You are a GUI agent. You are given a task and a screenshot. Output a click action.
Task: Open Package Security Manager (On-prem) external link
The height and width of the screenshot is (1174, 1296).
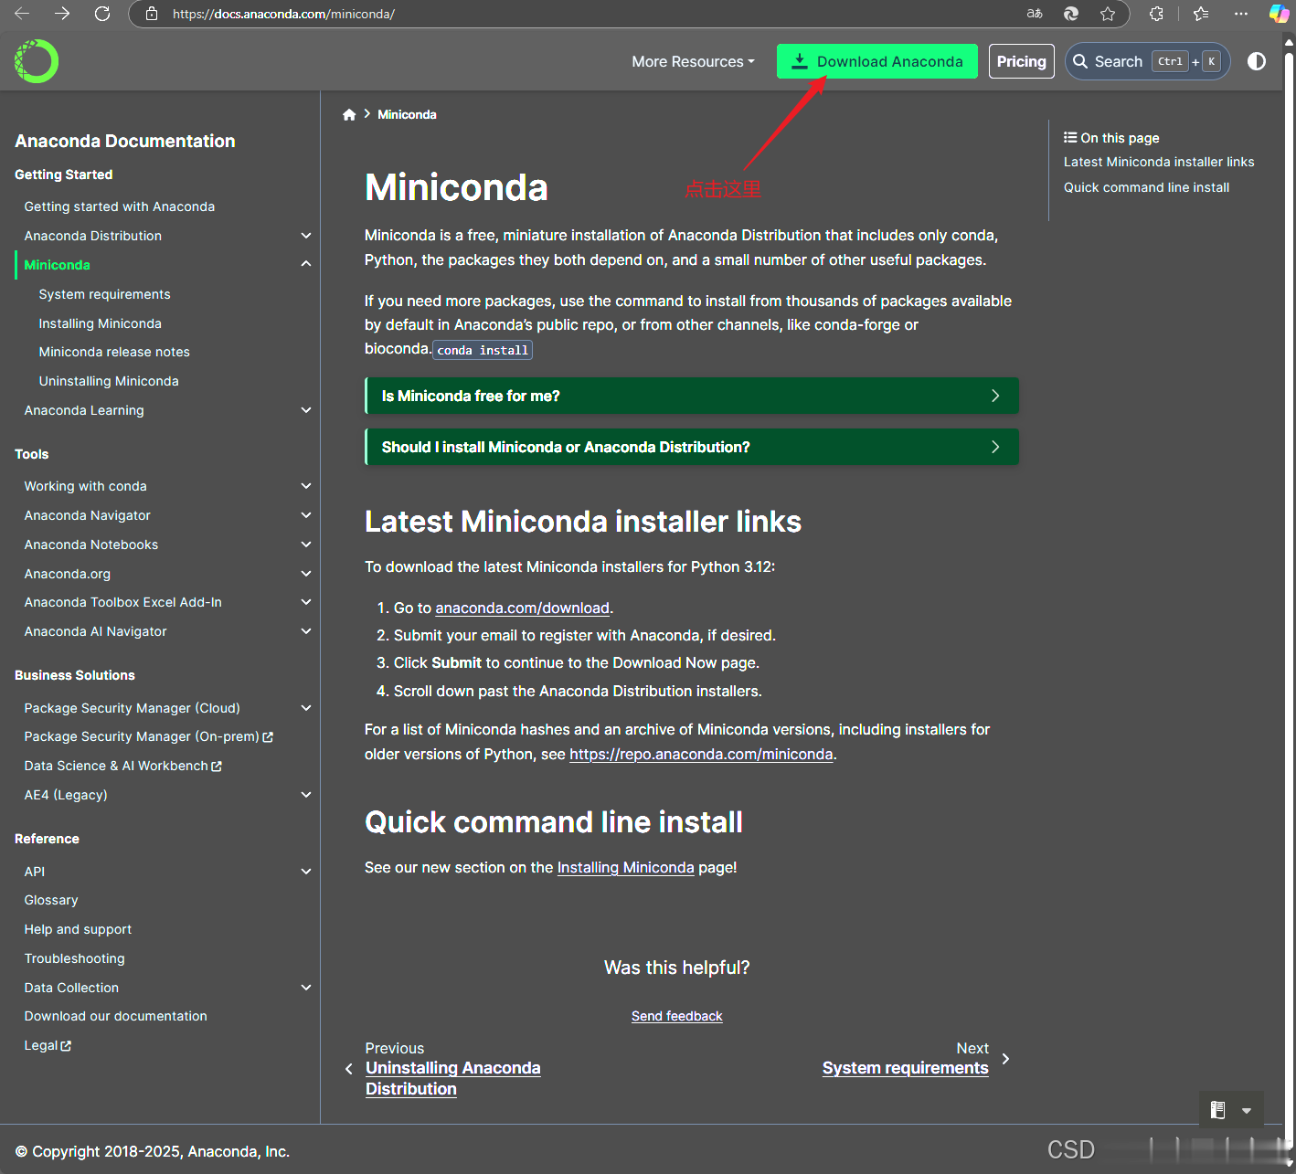[148, 736]
